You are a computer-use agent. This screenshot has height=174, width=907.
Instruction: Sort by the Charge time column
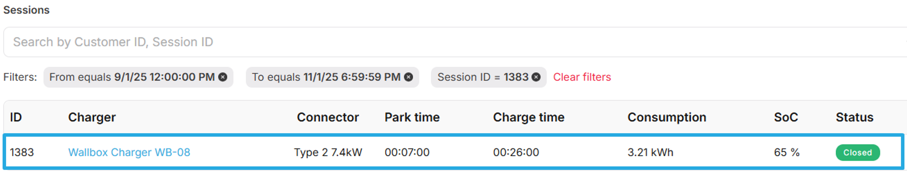click(x=528, y=117)
